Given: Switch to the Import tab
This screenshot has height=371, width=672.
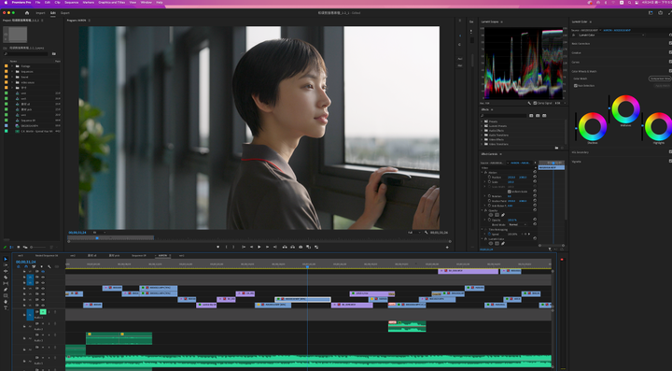Looking at the screenshot, I should 40,13.
